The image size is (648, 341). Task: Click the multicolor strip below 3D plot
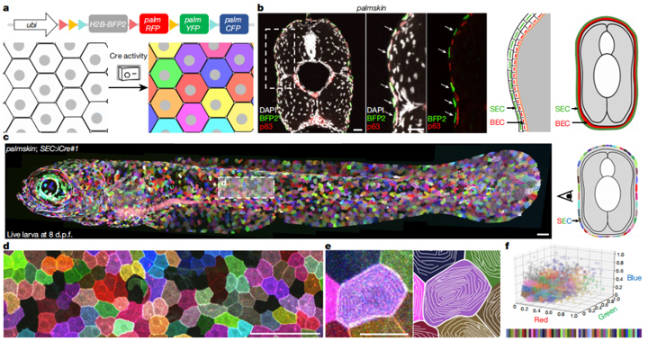(x=573, y=333)
